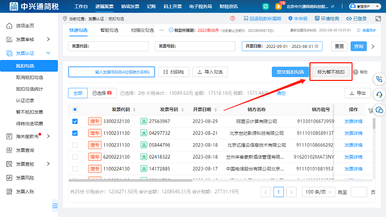Open the 100 条/页 page size dropdown

(318, 192)
